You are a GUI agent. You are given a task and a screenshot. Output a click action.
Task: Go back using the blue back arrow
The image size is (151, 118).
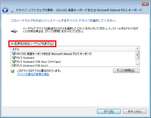click(x=5, y=10)
